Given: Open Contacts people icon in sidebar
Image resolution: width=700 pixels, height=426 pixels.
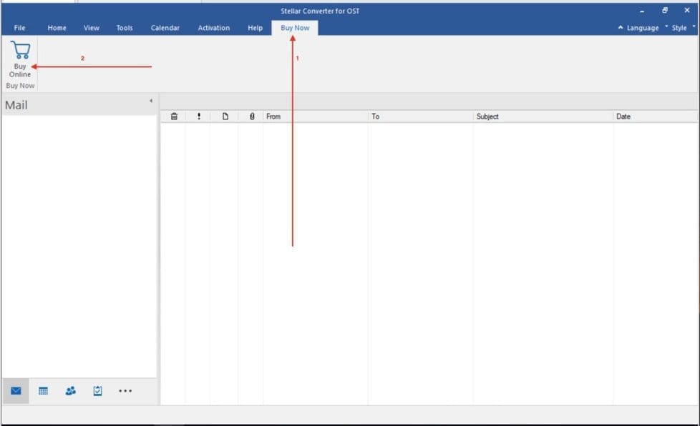Looking at the screenshot, I should point(70,391).
